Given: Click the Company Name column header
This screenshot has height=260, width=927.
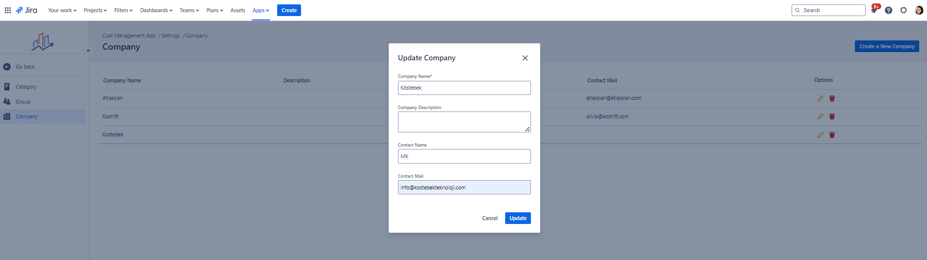Looking at the screenshot, I should click(122, 80).
